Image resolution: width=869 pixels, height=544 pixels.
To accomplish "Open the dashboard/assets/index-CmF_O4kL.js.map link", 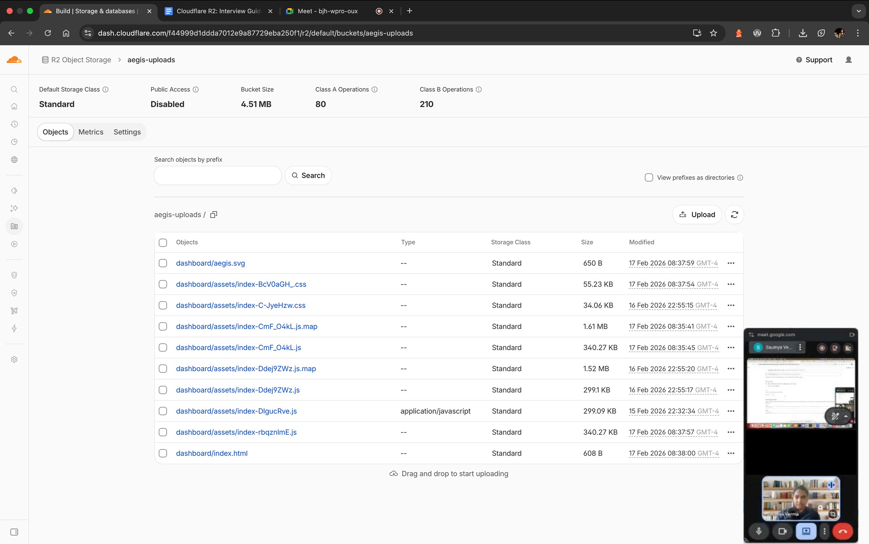I will click(246, 326).
